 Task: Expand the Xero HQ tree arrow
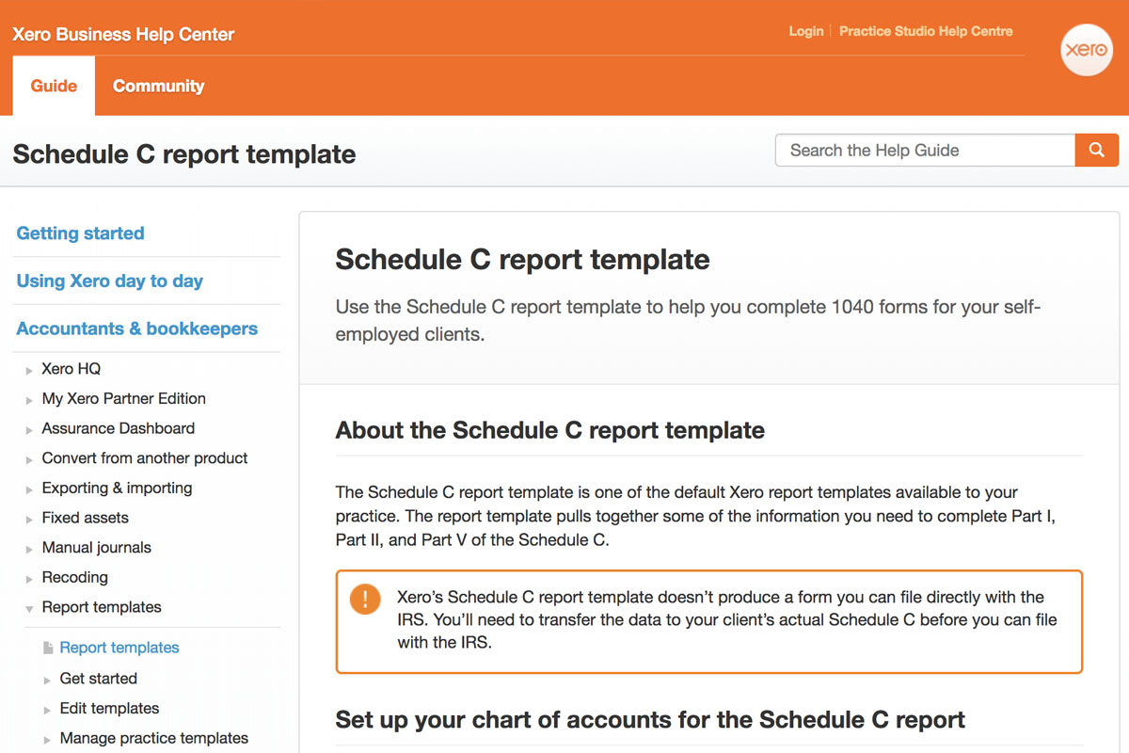point(30,370)
